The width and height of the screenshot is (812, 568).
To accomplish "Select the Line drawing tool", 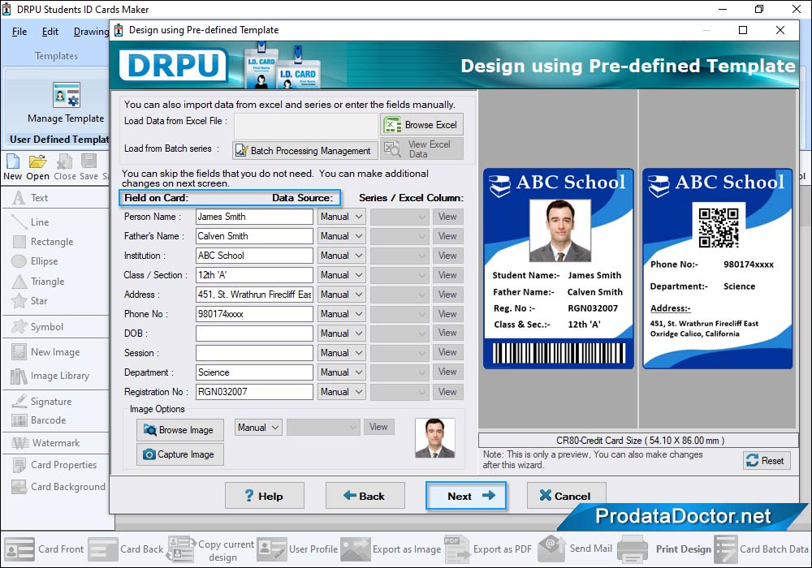I will [31, 222].
